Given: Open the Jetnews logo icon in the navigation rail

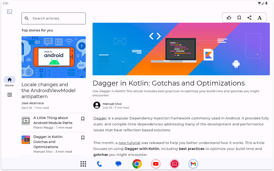Looking at the screenshot, I should coord(9,12).
